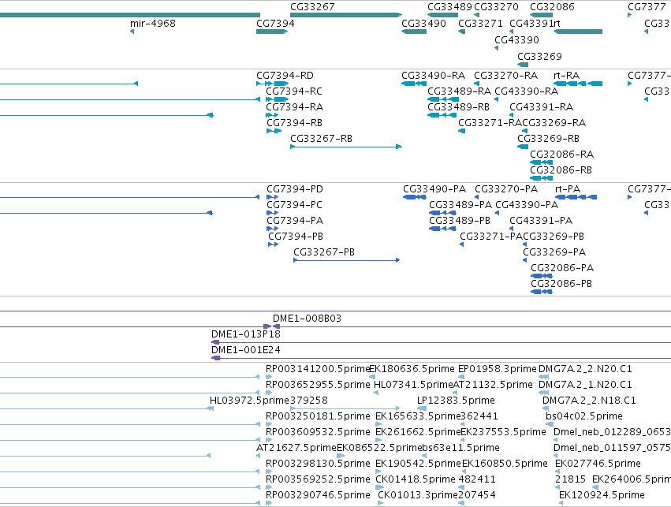Click the CG33269 gene label
The height and width of the screenshot is (507, 671).
(x=539, y=57)
